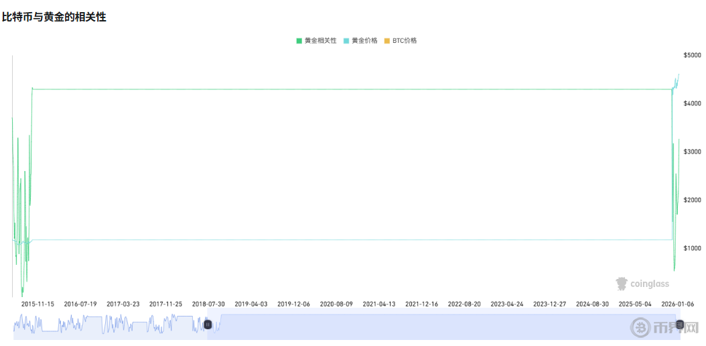Screen dimensions: 706x346
Task: Click inside the selected range of the zoom bar
Action: click(x=442, y=325)
